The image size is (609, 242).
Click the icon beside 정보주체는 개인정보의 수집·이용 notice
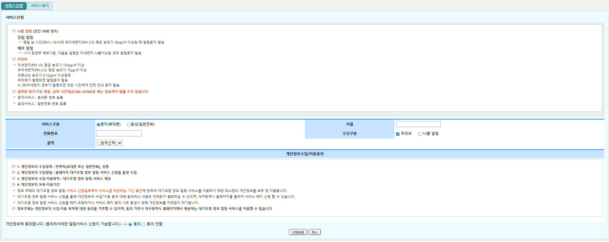pos(14,208)
